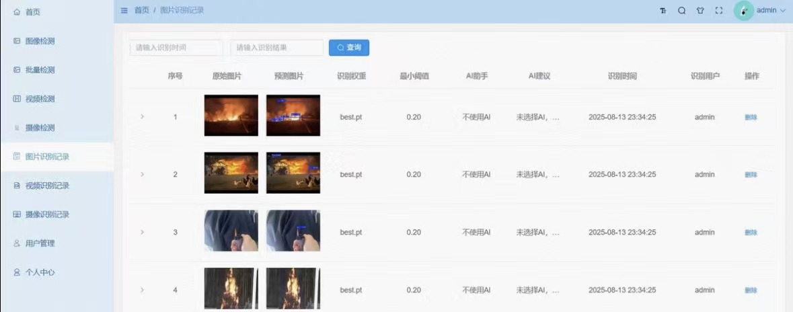The width and height of the screenshot is (793, 312).
Task: Open row 1 predicted image thumbnail
Action: (293, 115)
